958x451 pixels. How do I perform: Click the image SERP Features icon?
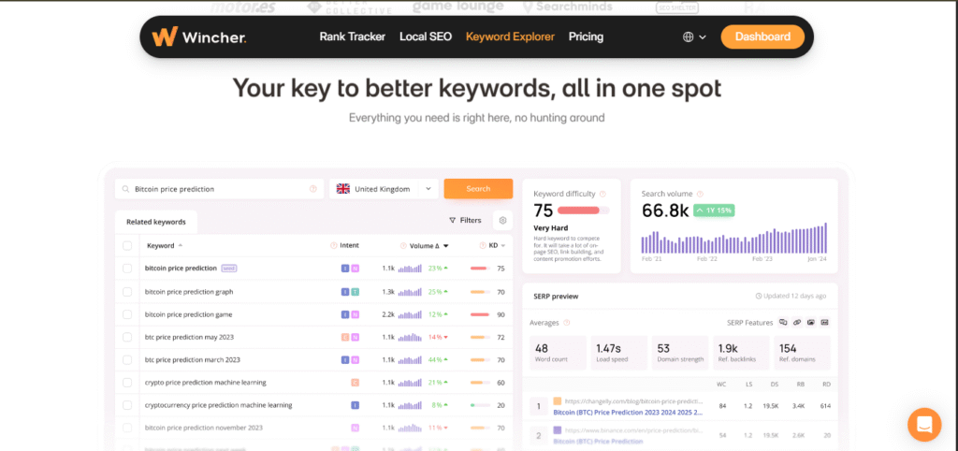click(811, 322)
